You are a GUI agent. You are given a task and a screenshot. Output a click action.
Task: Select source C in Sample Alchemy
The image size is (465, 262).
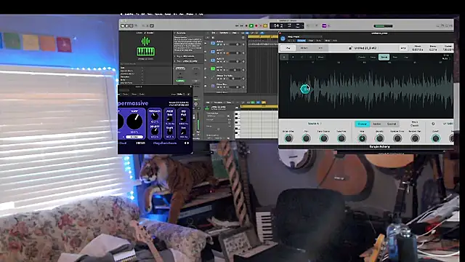(x=302, y=57)
